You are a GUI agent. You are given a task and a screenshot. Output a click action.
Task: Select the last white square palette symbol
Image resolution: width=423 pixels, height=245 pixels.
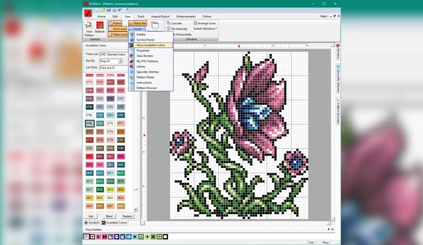[165, 236]
